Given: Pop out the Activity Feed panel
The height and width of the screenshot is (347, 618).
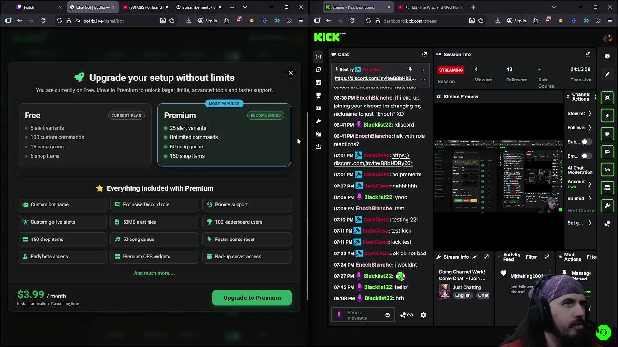Looking at the screenshot, I should click(547, 257).
